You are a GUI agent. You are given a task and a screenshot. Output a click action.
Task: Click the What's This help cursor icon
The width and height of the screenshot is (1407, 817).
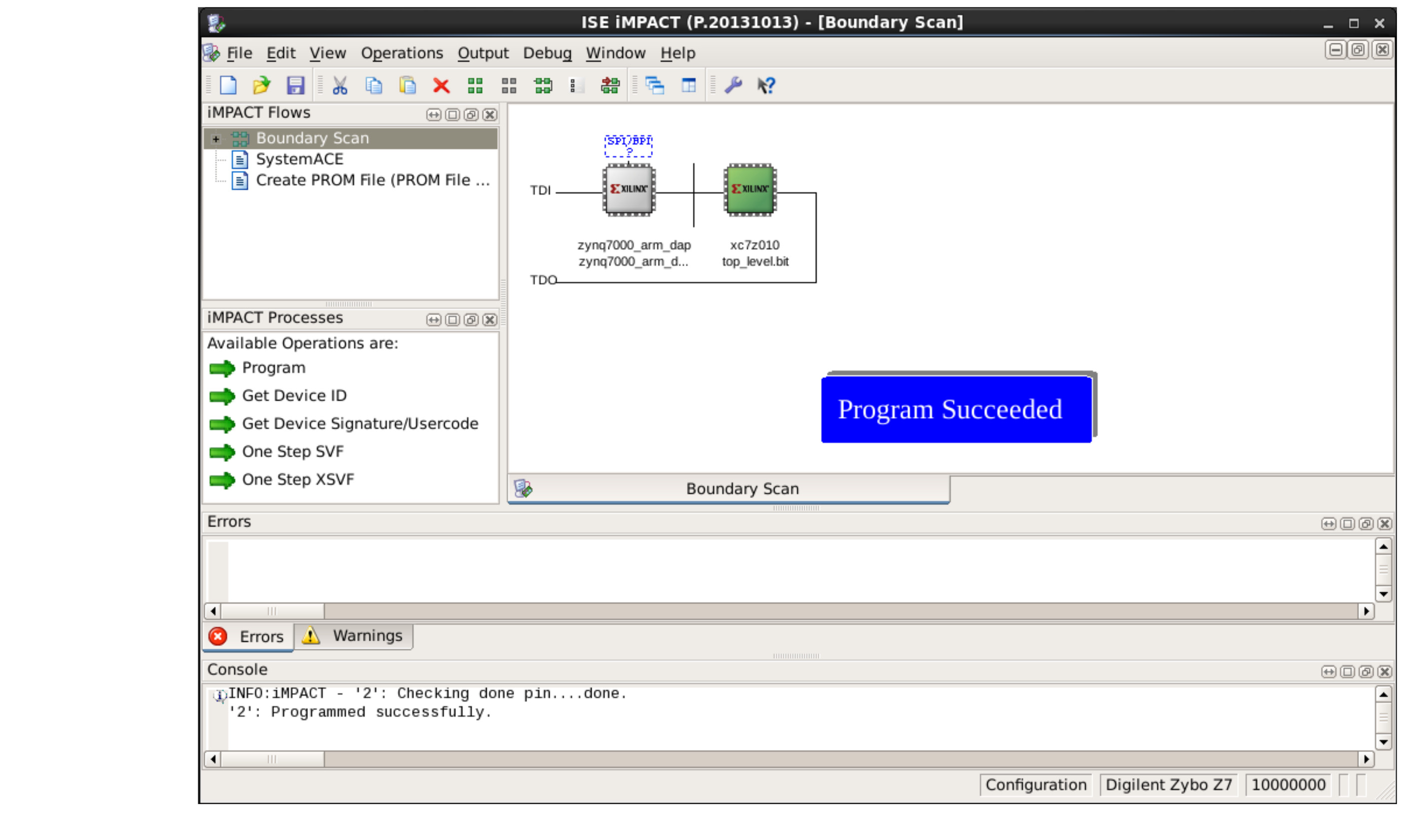[x=767, y=86]
